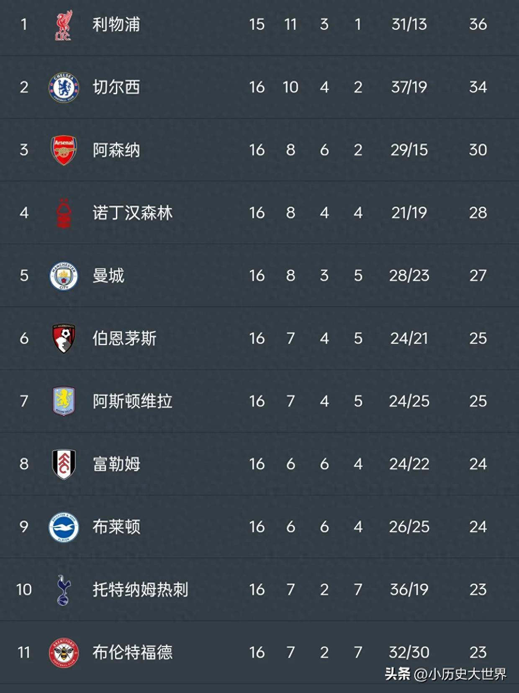Select the Aston Villa crest
519x693 pixels.
[x=64, y=401]
